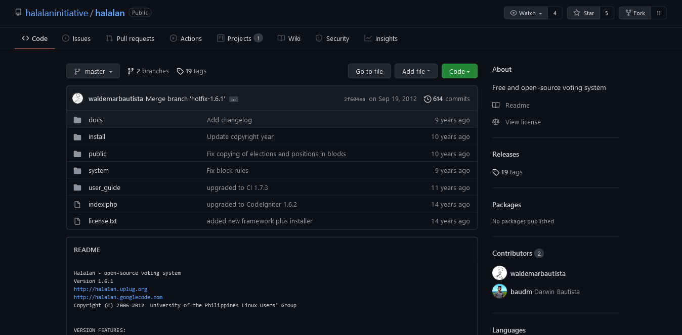Screen dimensions: 682x335
Task: Click baudm's contributor avatar
Action: pyautogui.click(x=499, y=292)
